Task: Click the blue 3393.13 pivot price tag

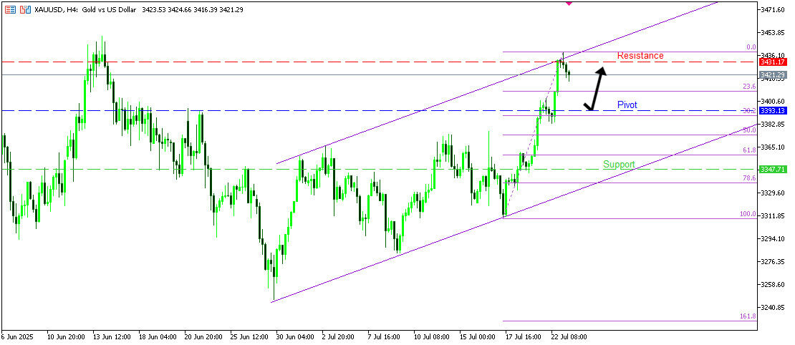Action: click(773, 111)
